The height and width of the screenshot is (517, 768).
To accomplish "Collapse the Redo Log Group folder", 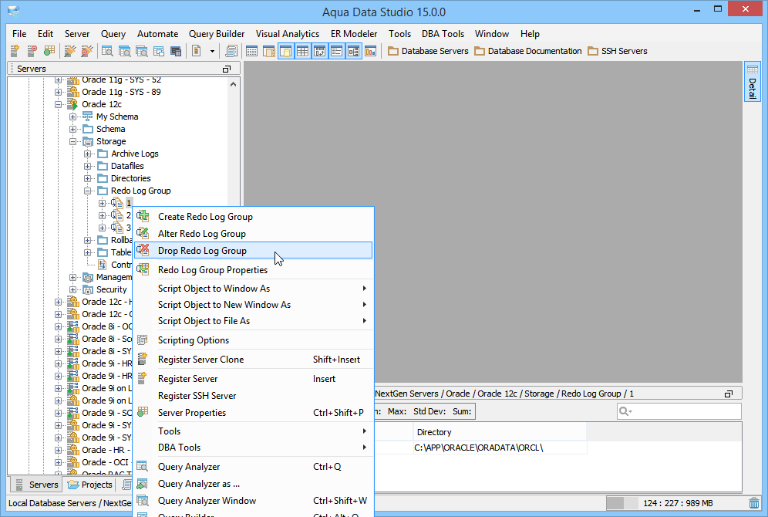I will click(x=88, y=191).
